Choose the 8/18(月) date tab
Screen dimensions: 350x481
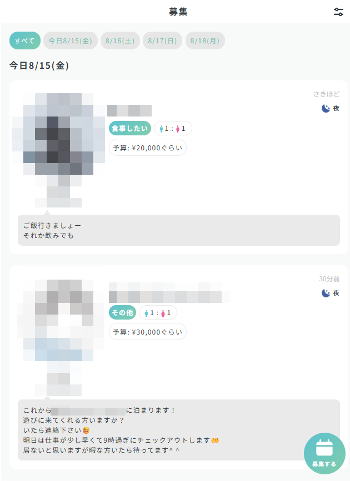click(205, 40)
